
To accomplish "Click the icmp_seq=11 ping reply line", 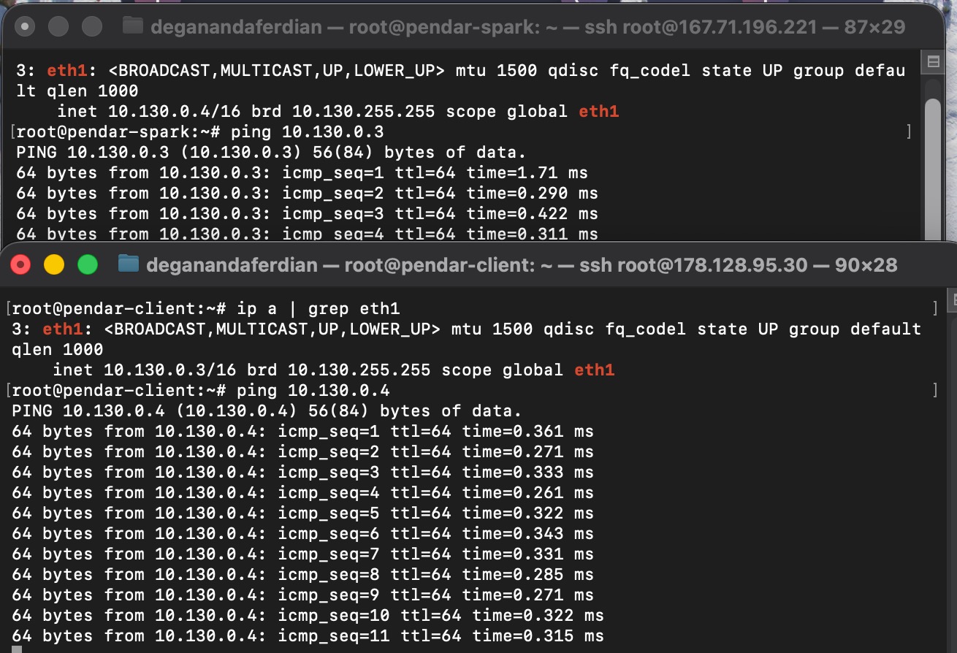I will click(x=308, y=635).
